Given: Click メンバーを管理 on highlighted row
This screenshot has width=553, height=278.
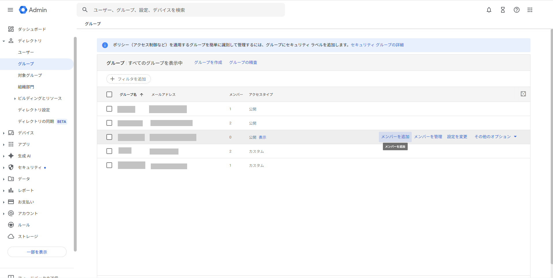Looking at the screenshot, I should (428, 137).
